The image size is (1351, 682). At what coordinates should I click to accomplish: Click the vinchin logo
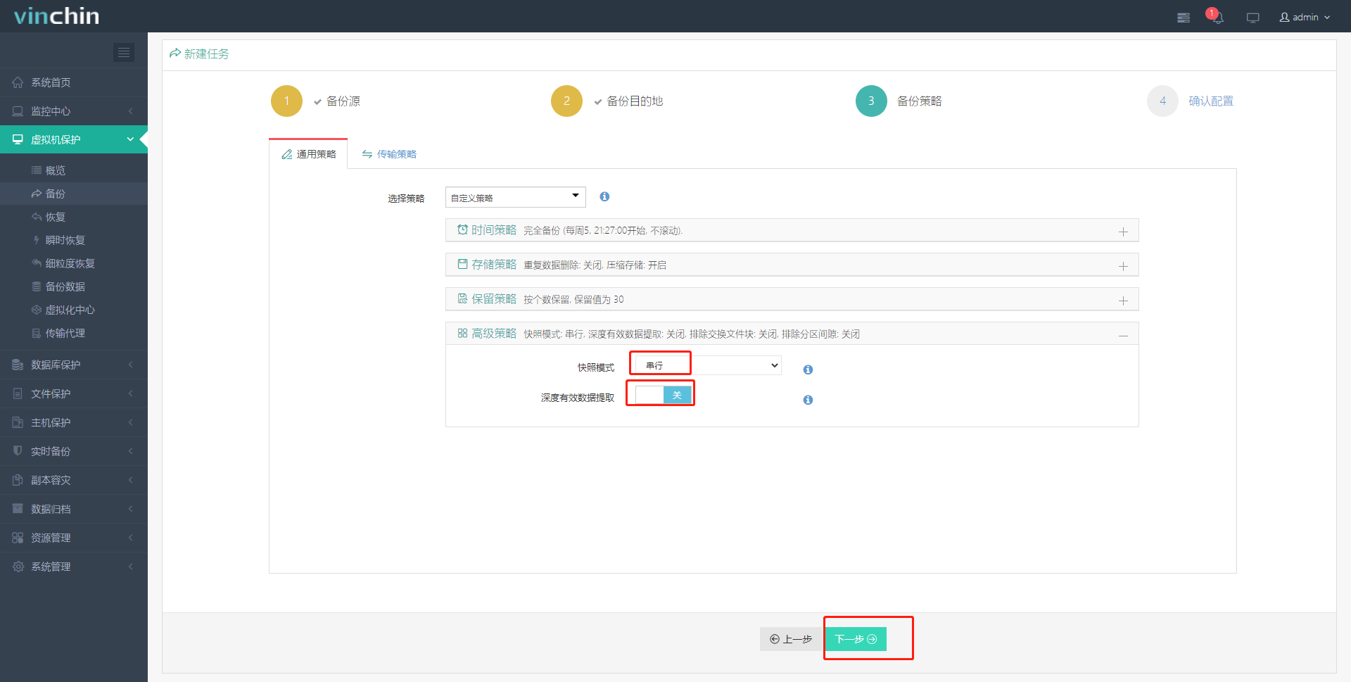coord(56,15)
